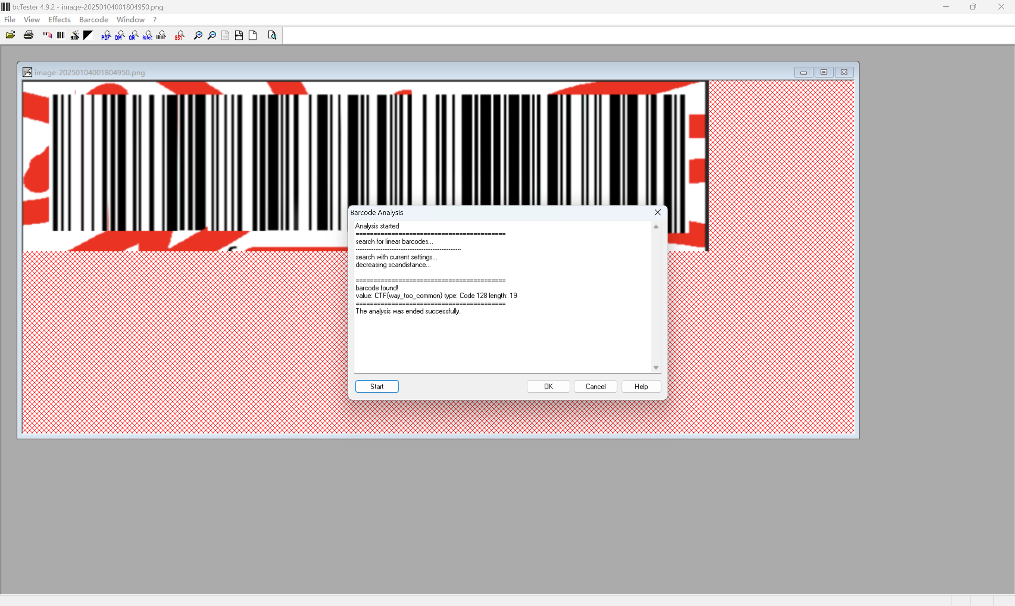Open the File menu
Image resolution: width=1015 pixels, height=606 pixels.
tap(10, 19)
